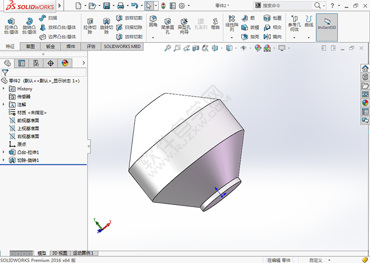Viewport: 370px width, 263px height.
Task: Expand the History tree node
Action: (x=4, y=89)
